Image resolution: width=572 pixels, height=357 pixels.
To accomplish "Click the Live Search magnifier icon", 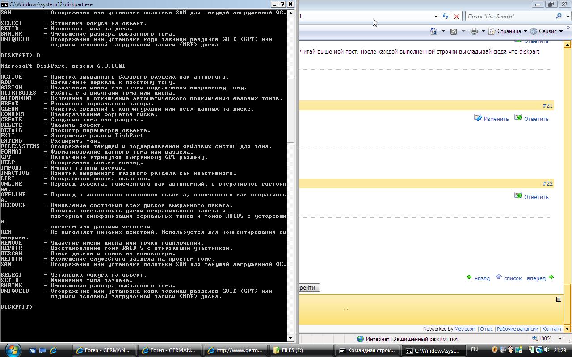I will pos(559,16).
